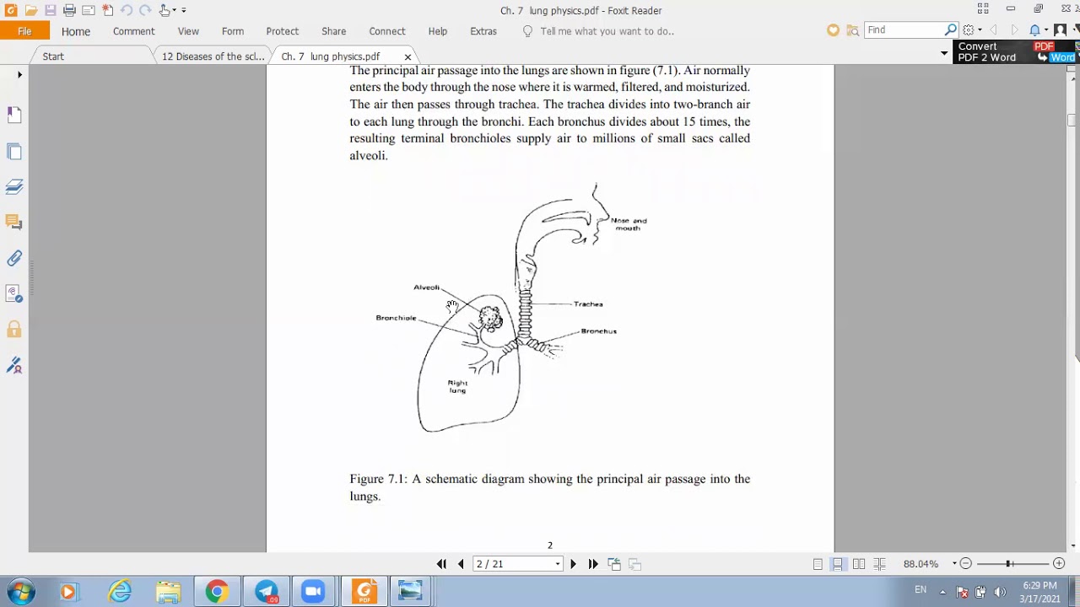The width and height of the screenshot is (1080, 607).
Task: Click the Save icon in quick toolbar
Action: (x=50, y=10)
